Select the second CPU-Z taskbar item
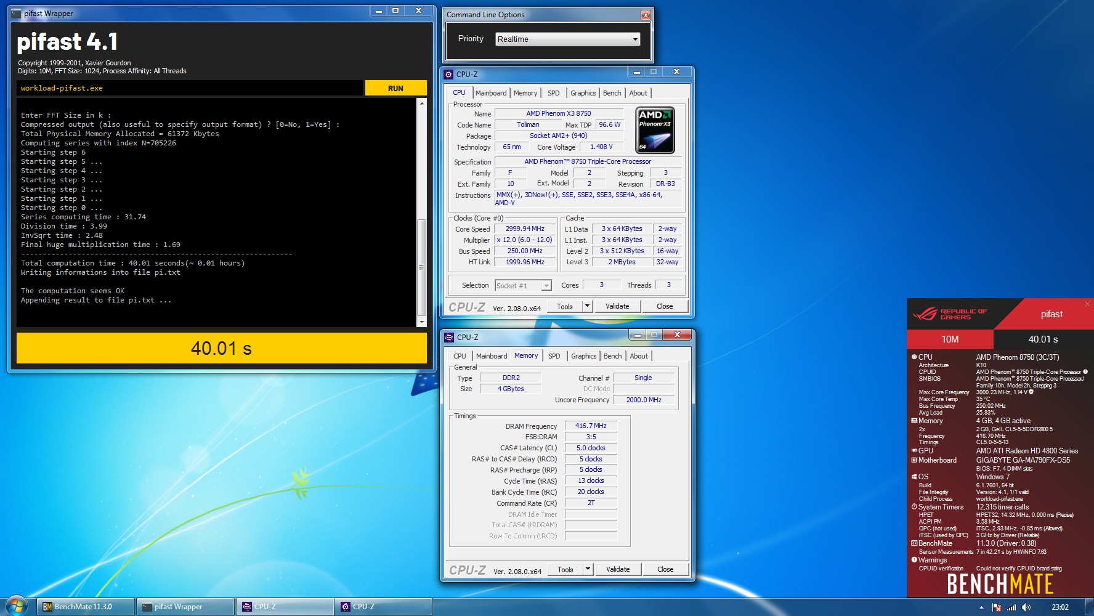This screenshot has height=616, width=1094. pyautogui.click(x=383, y=607)
